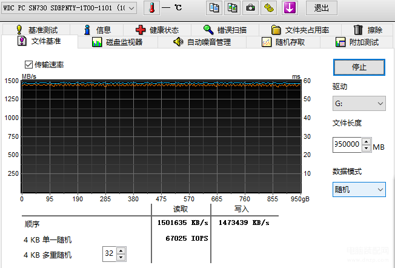
Task: Open the 文件夹占用率 tab
Action: (x=300, y=30)
